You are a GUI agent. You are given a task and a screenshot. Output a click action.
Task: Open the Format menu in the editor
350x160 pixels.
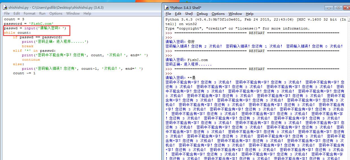coord(29,13)
